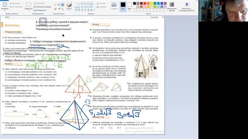The width and height of the screenshot is (248, 139).
Task: Open the Select (Выделить) dropdown arrow
Action: tap(29, 10)
